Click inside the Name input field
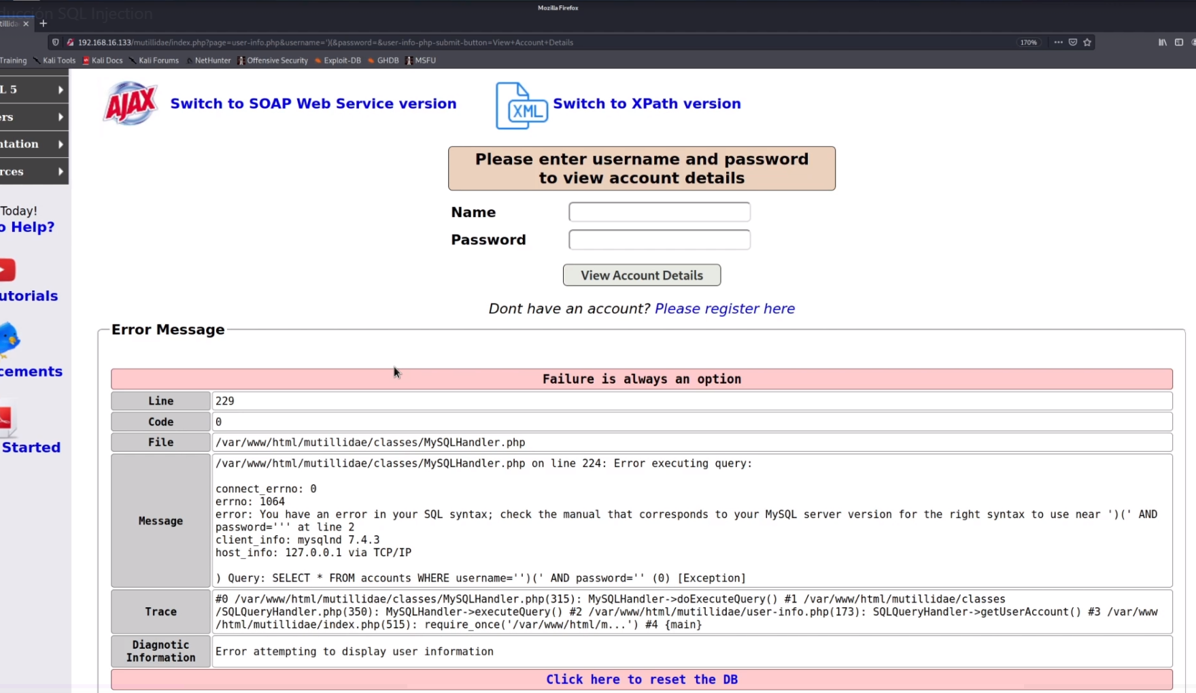The width and height of the screenshot is (1196, 693). (x=658, y=212)
